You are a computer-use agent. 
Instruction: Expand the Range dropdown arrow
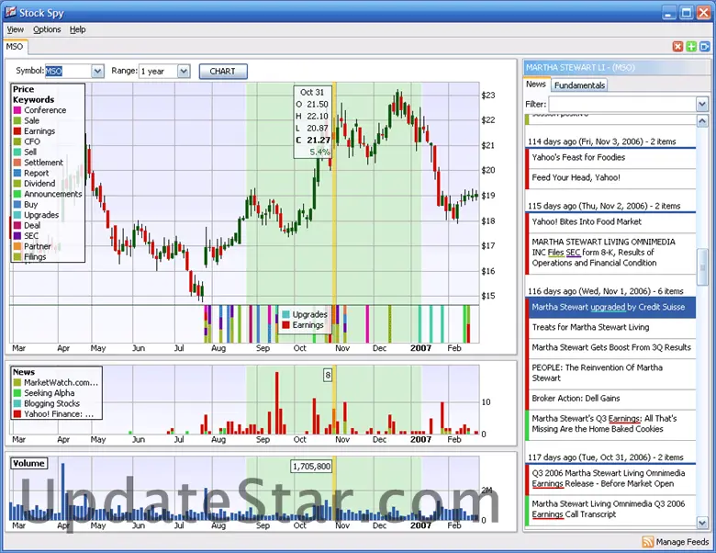click(x=184, y=72)
